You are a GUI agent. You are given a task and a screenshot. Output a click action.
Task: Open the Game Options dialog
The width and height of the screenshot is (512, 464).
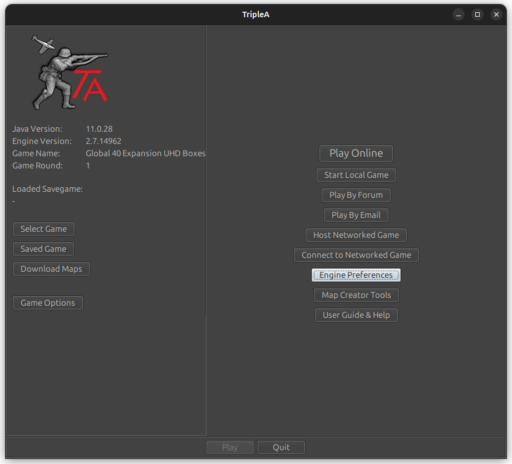tap(47, 302)
